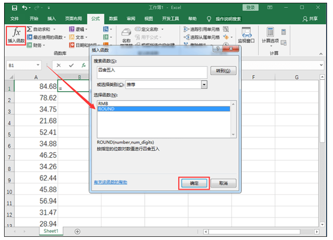Click the search function input field

click(152, 72)
